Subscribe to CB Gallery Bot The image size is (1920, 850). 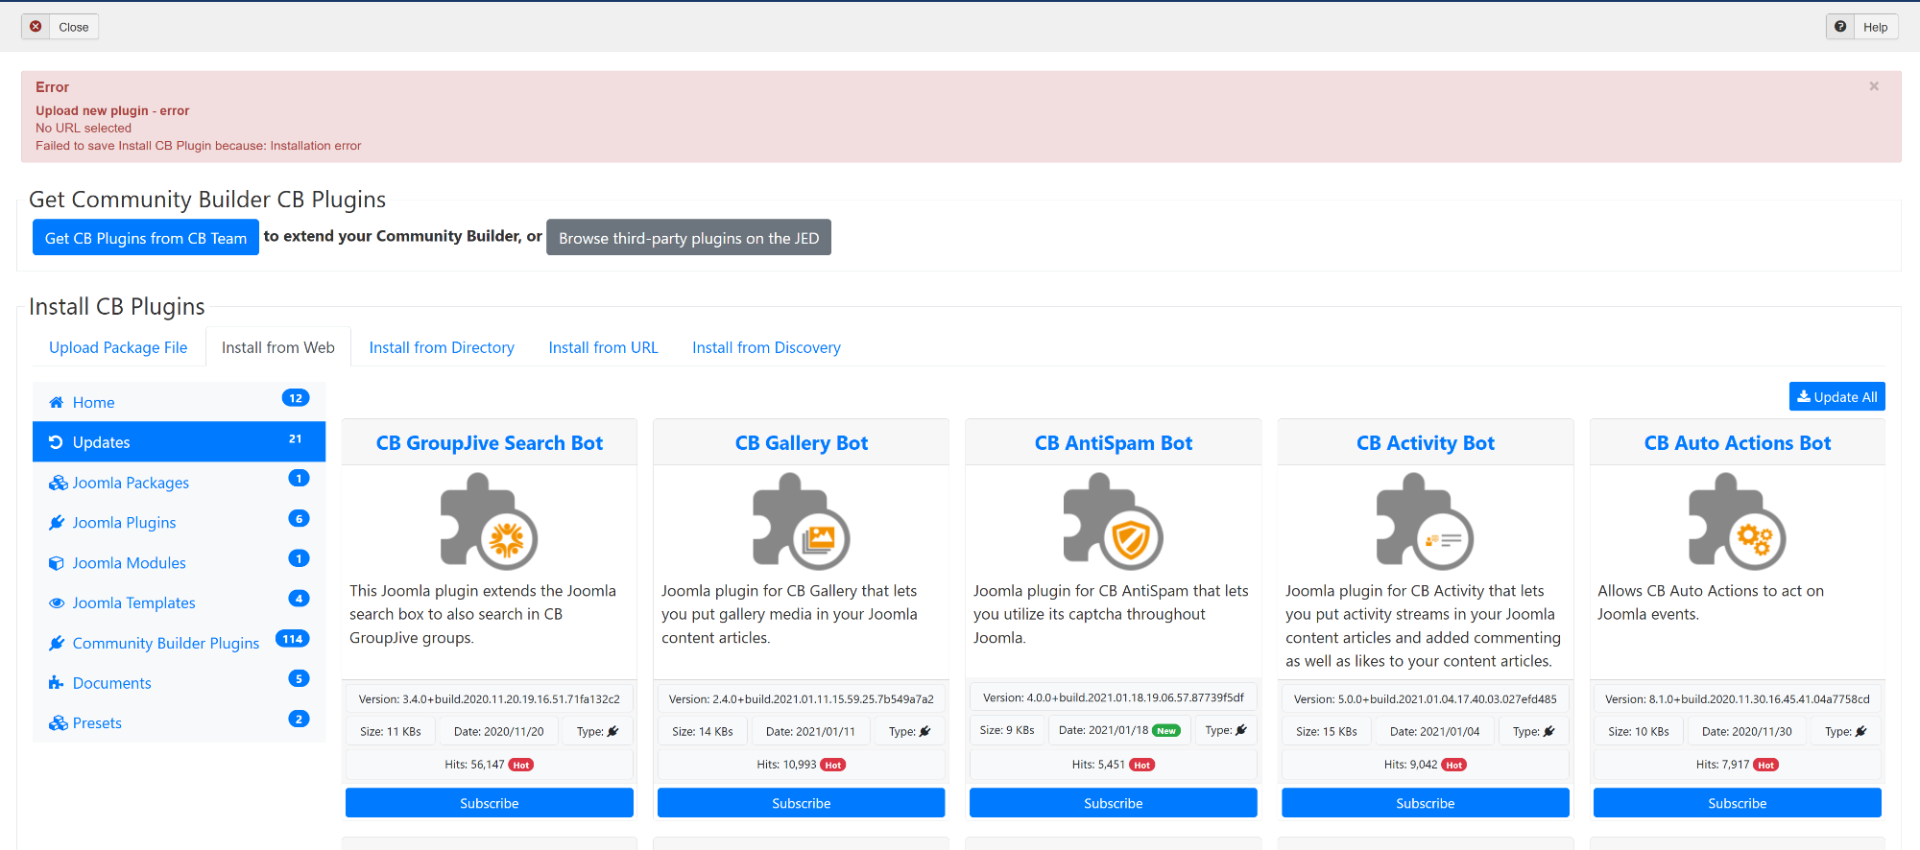(x=801, y=803)
